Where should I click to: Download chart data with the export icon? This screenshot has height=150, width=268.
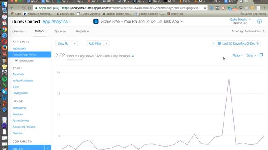tap(261, 55)
